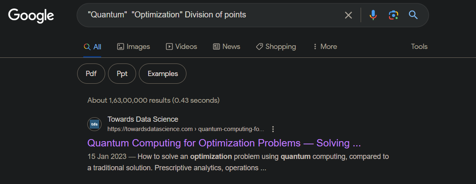The image size is (476, 184).
Task: Open the News tab
Action: 227,47
